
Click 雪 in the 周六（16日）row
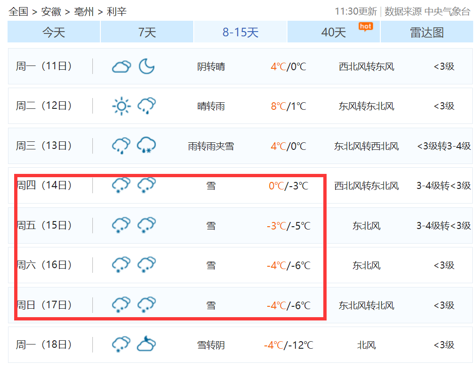(x=211, y=265)
